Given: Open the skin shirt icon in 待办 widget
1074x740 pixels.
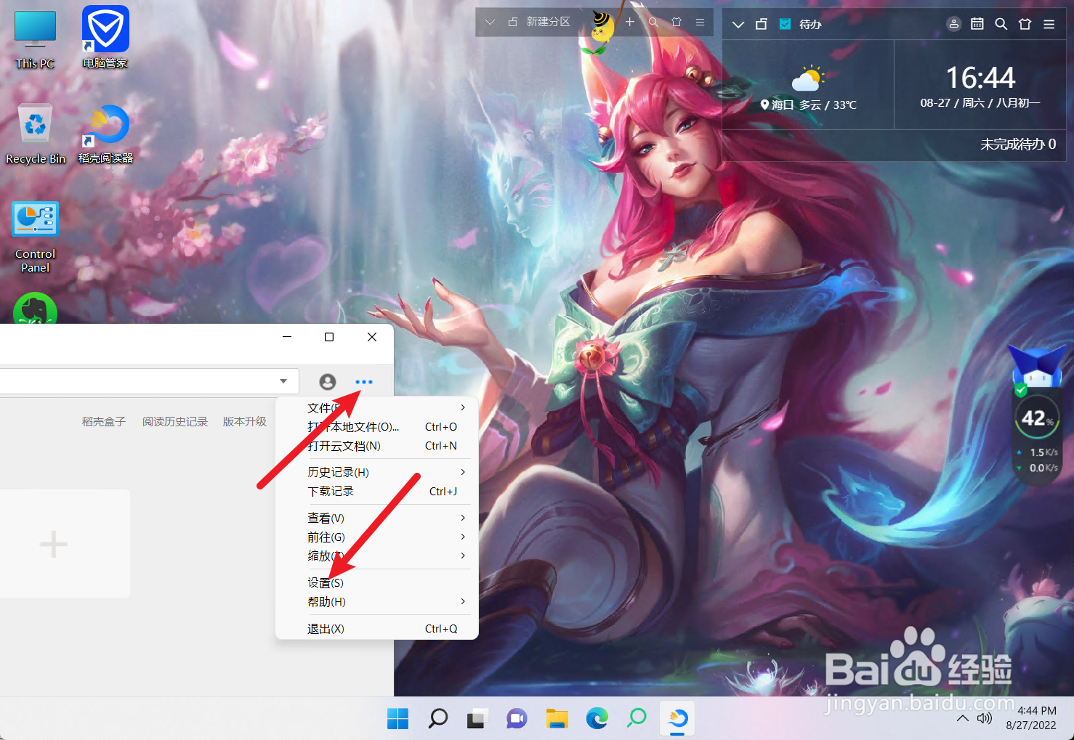Looking at the screenshot, I should 1025,24.
